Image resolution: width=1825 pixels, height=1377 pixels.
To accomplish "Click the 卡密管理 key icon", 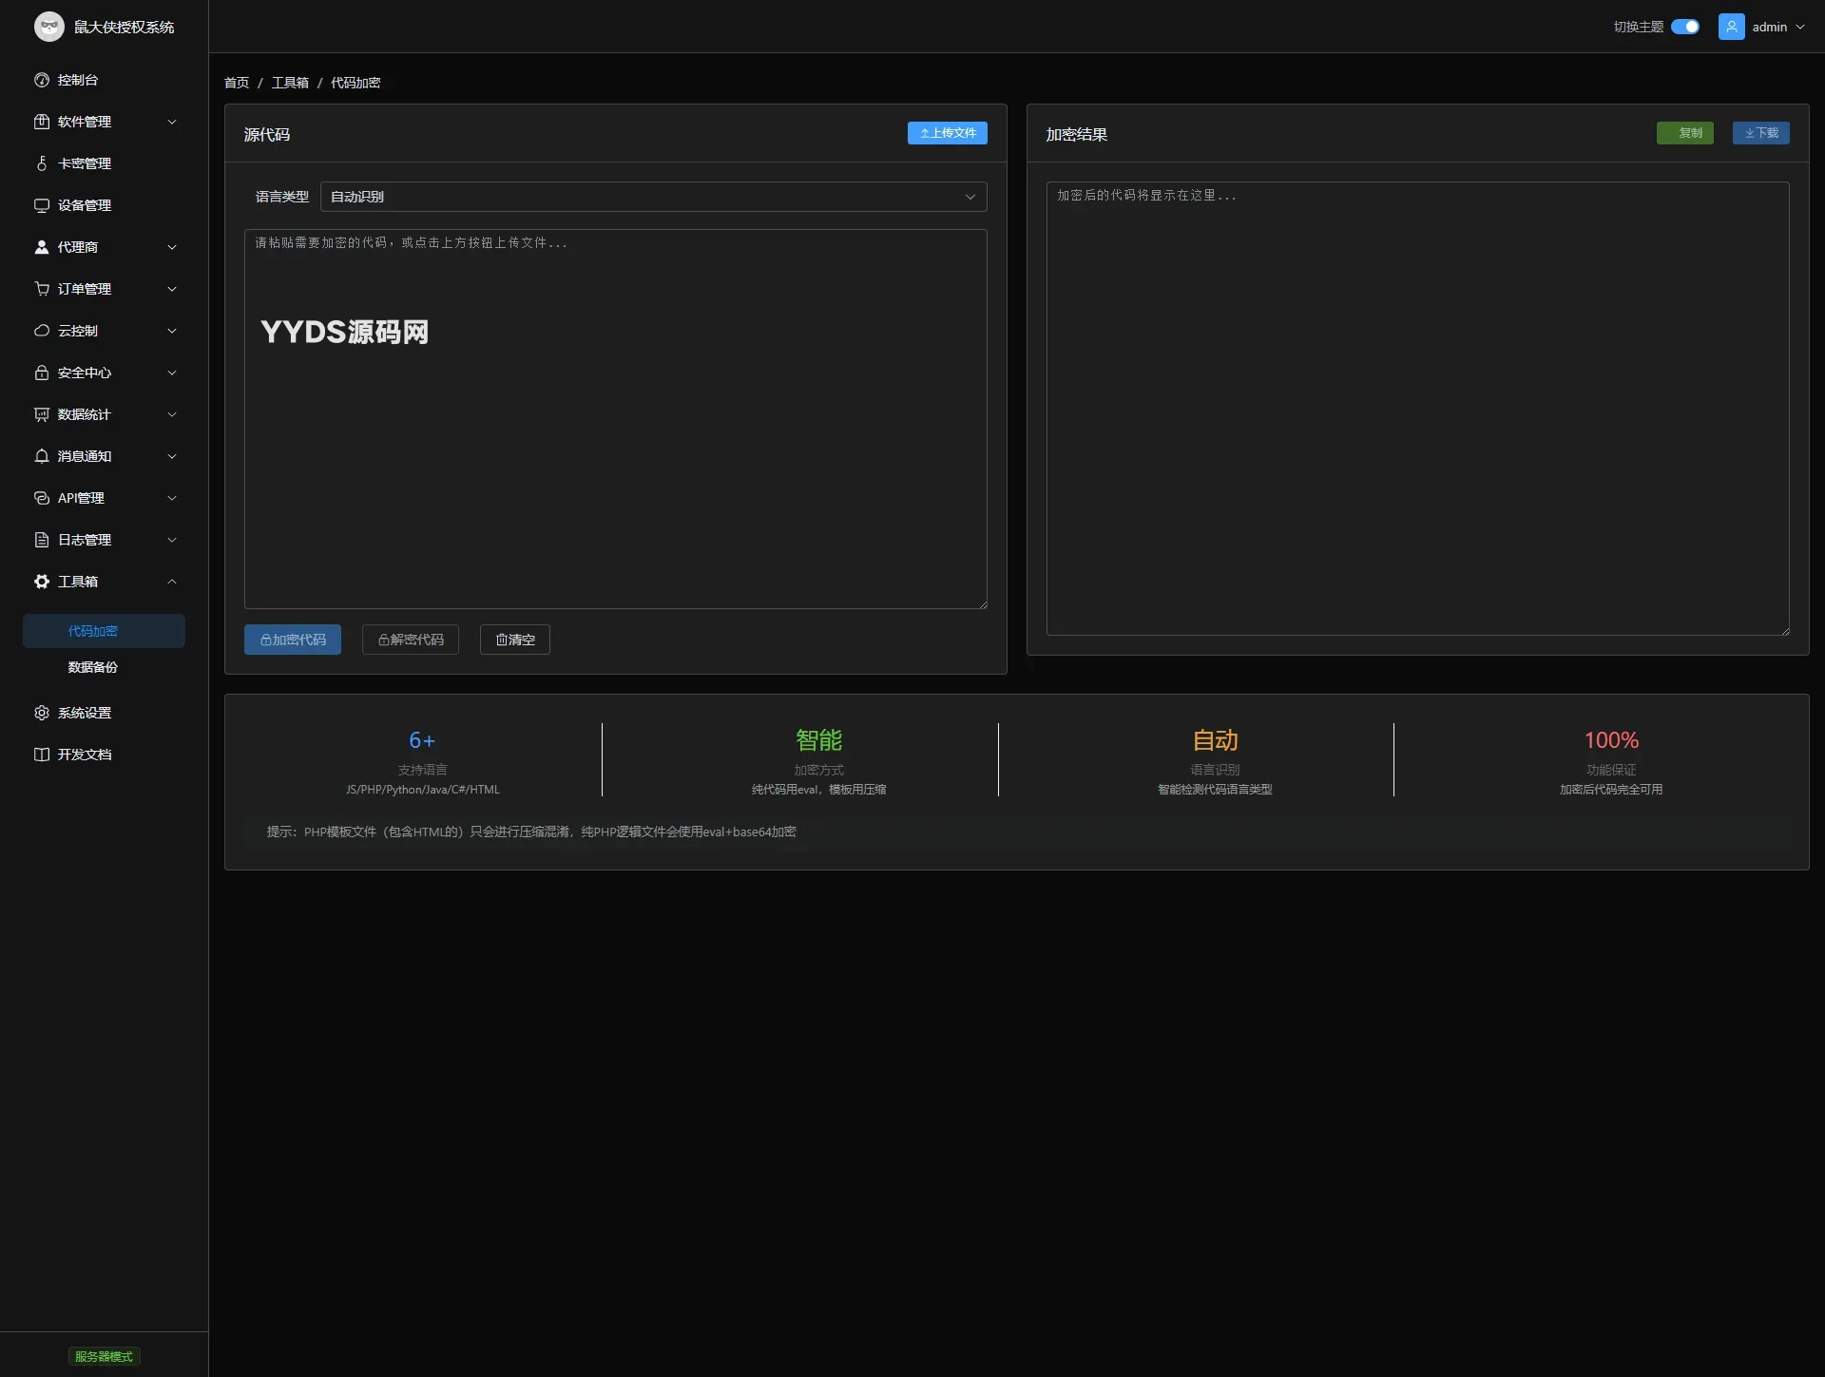I will point(42,163).
